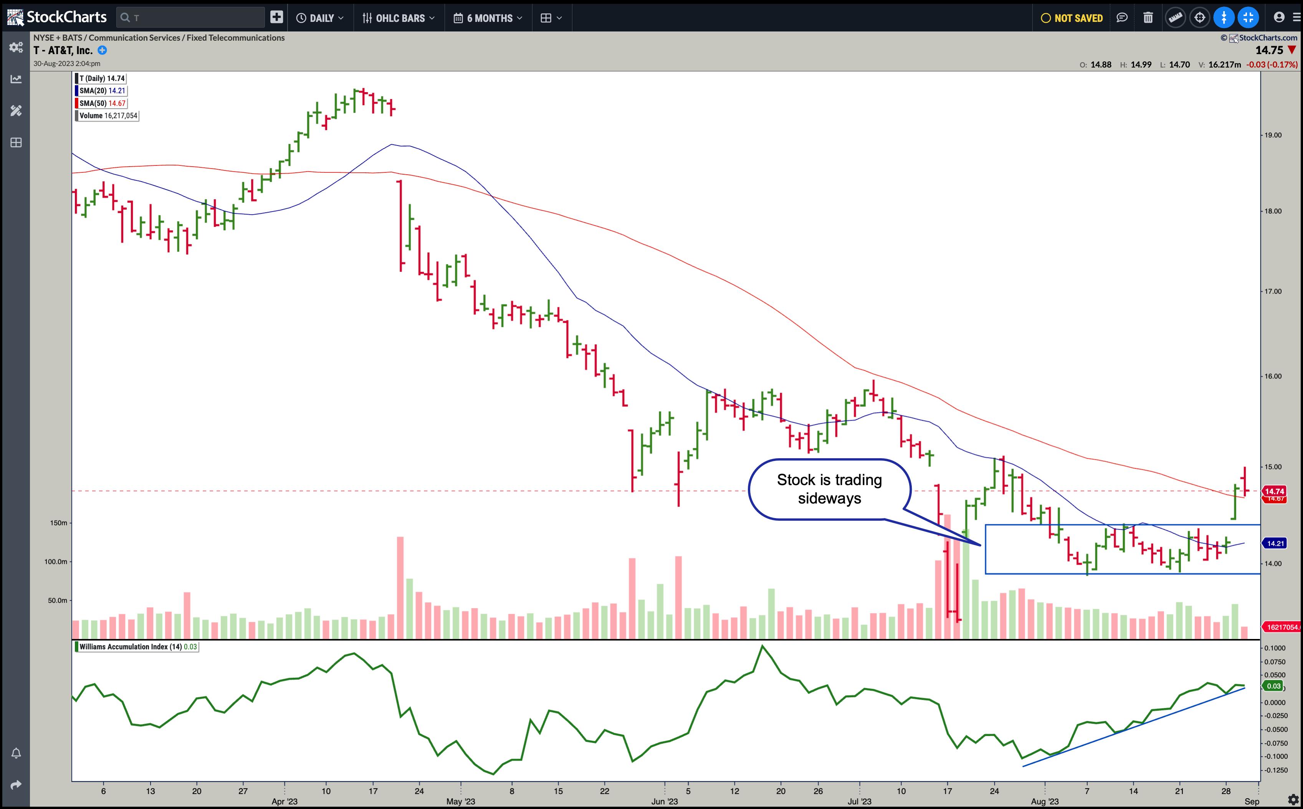Toggle the blue exit fullscreen button
1303x809 pixels.
(x=1248, y=18)
